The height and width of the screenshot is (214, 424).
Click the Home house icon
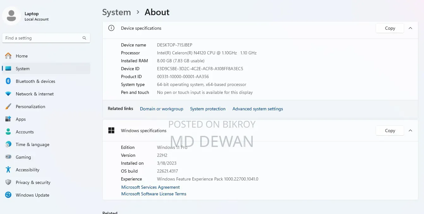[x=8, y=56]
